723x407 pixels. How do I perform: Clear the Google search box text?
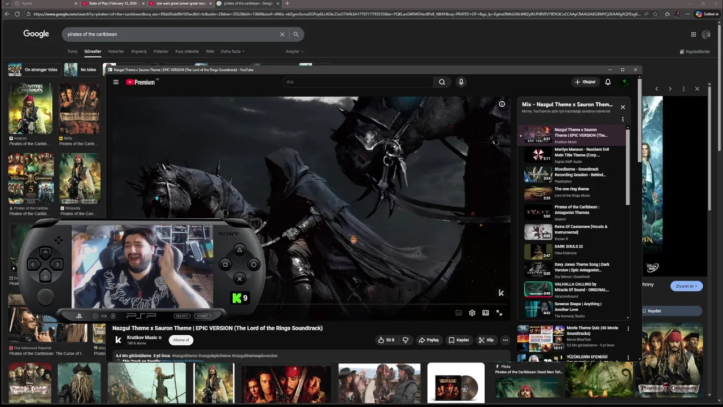coord(282,34)
